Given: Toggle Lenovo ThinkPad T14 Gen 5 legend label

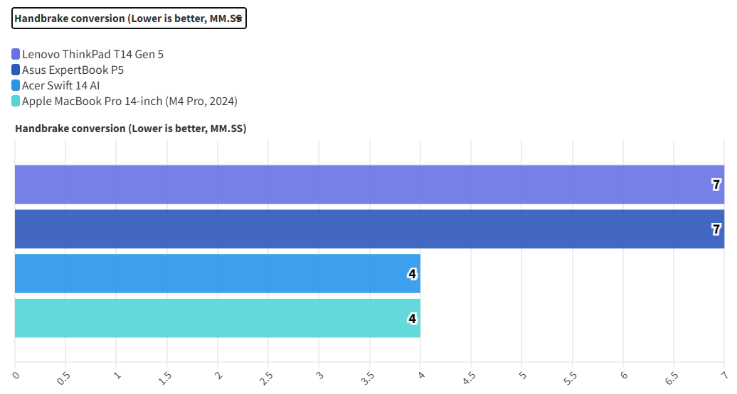Looking at the screenshot, I should coord(92,54).
